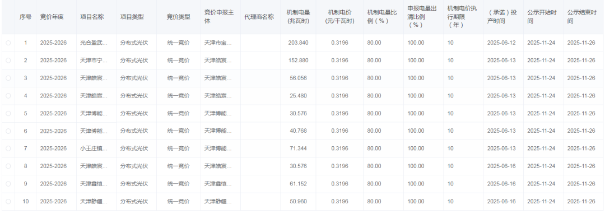
Task: Click bidding entity 天津静疆 in row 10
Action: point(218,202)
